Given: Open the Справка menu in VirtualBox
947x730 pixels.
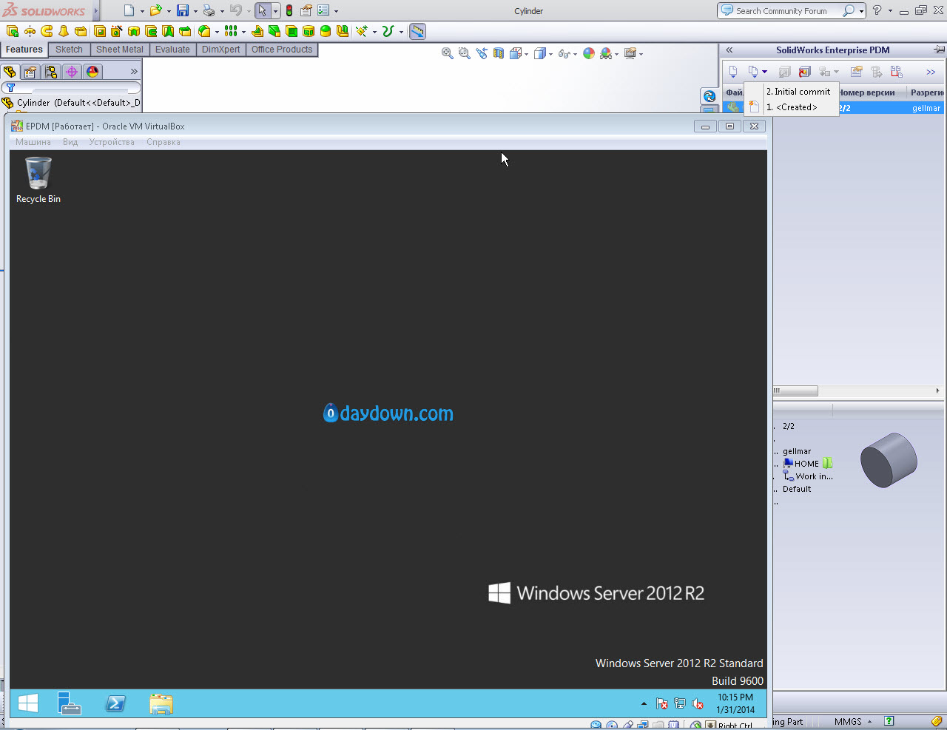Looking at the screenshot, I should tap(164, 142).
